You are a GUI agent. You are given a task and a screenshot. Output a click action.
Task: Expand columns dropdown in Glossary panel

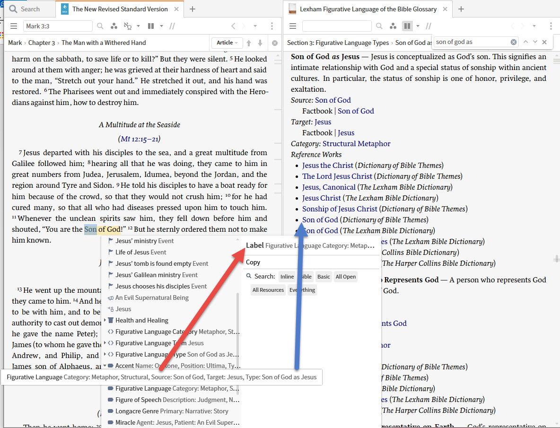coord(418,26)
